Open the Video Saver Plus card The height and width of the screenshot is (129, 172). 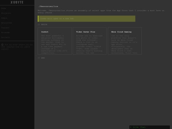pyautogui.click(x=90, y=41)
